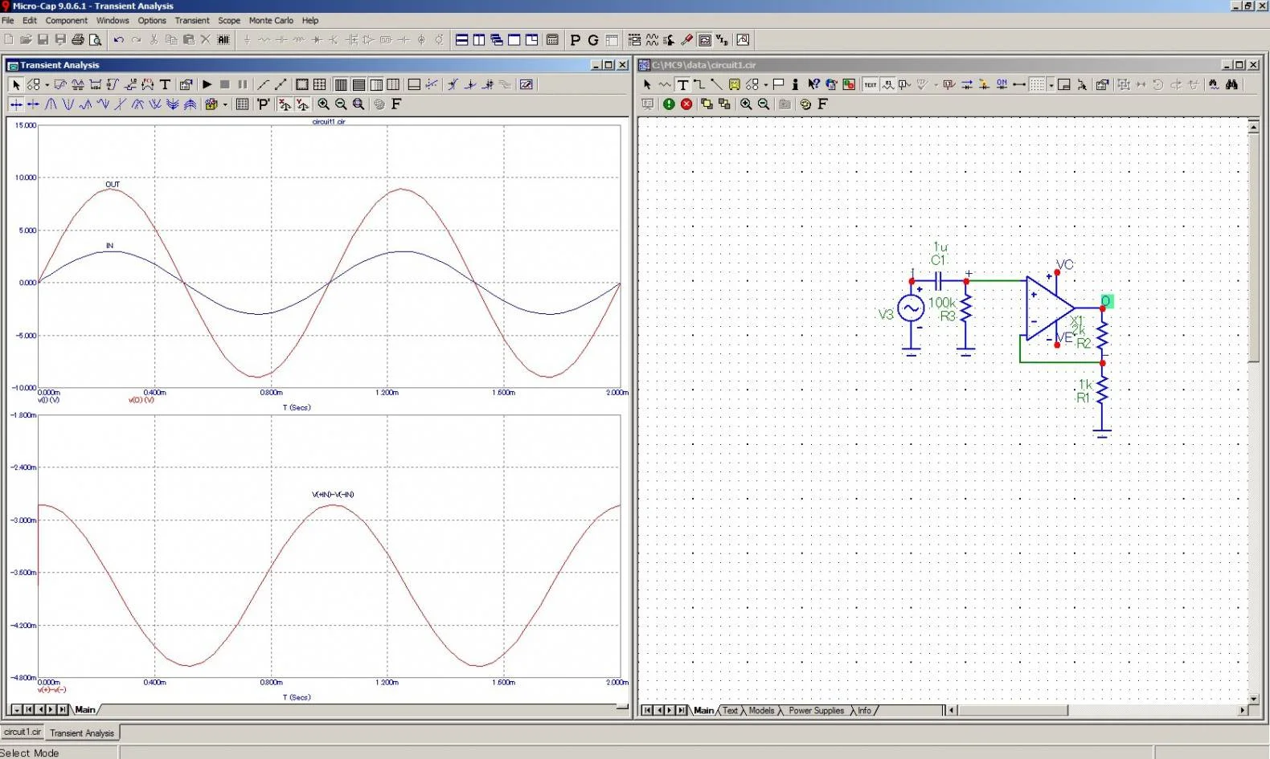Click the schematic vertical scrollbar down arrow
The image size is (1270, 759).
[1253, 699]
